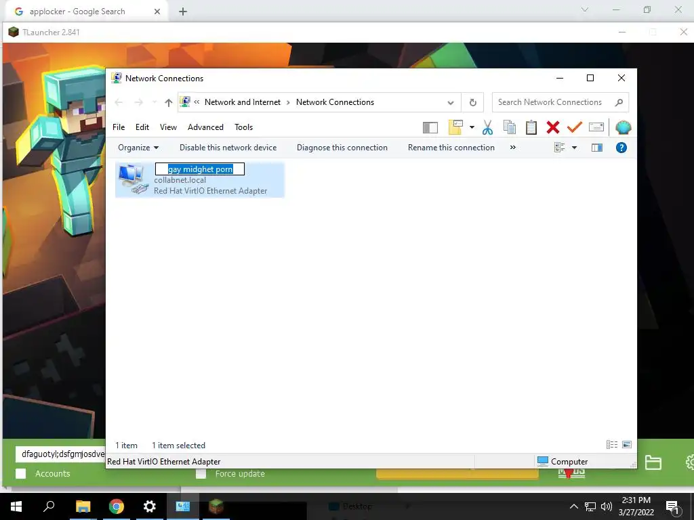The width and height of the screenshot is (694, 520).
Task: Expand the Organize dropdown
Action: point(138,148)
